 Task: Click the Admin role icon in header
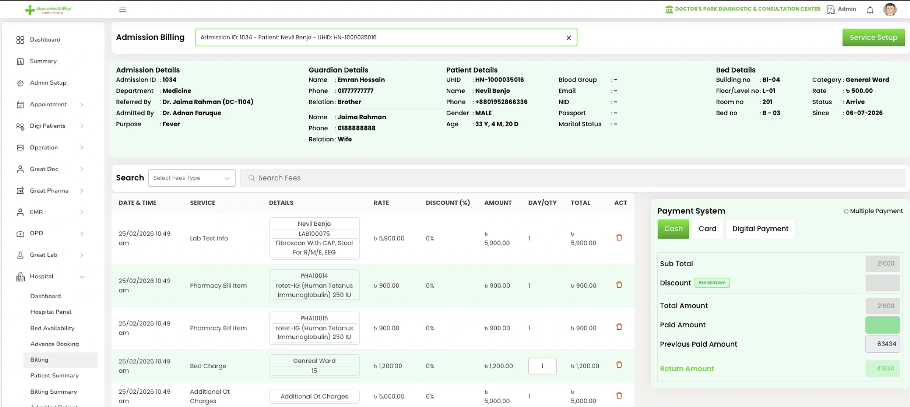(831, 9)
